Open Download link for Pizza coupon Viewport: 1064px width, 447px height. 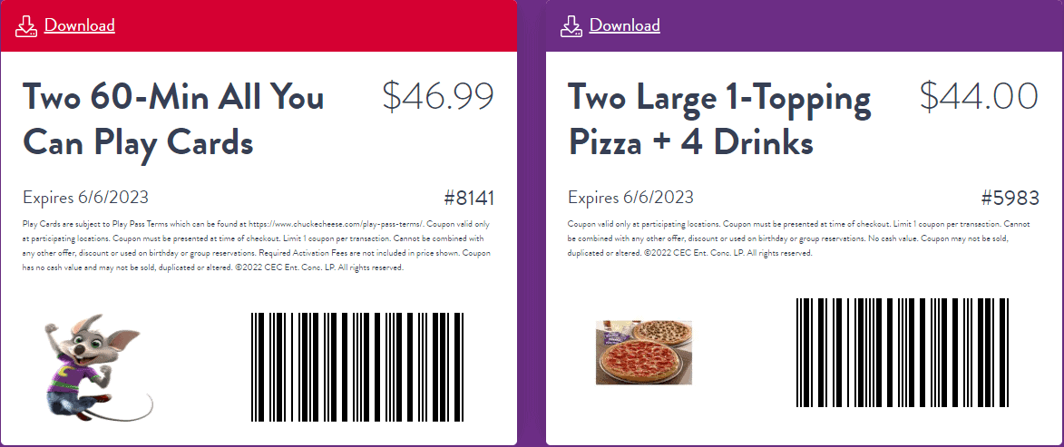[x=624, y=25]
